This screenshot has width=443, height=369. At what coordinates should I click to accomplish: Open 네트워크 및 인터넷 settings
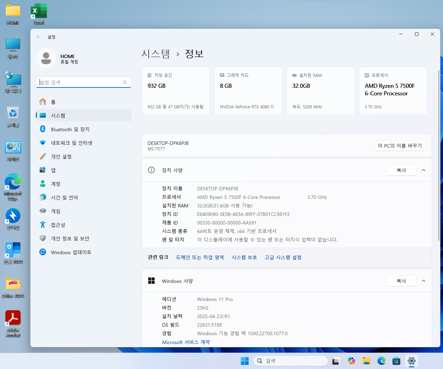pyautogui.click(x=84, y=143)
